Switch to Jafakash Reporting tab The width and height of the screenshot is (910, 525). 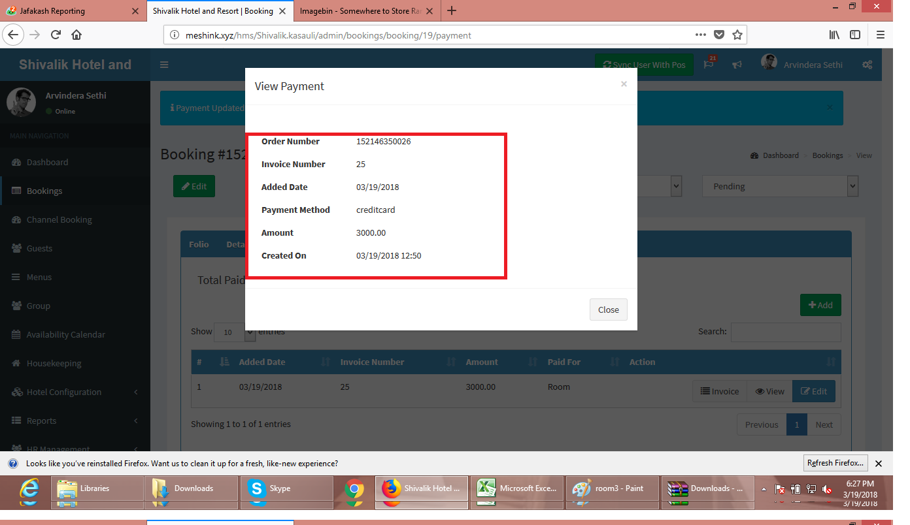pyautogui.click(x=72, y=11)
